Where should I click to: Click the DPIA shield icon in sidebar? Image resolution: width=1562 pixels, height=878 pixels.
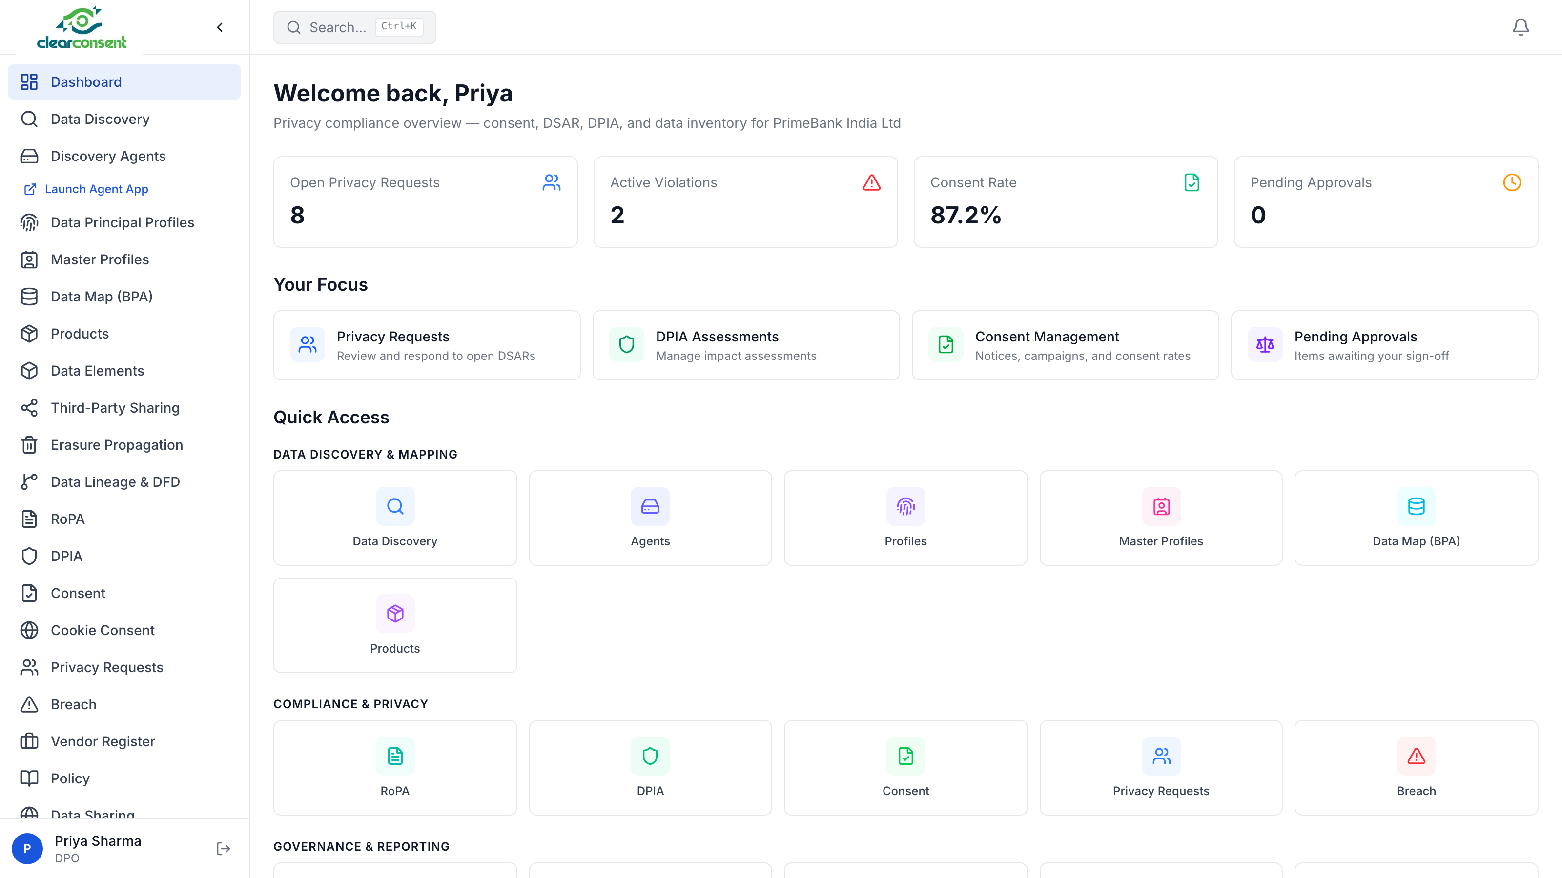point(29,556)
